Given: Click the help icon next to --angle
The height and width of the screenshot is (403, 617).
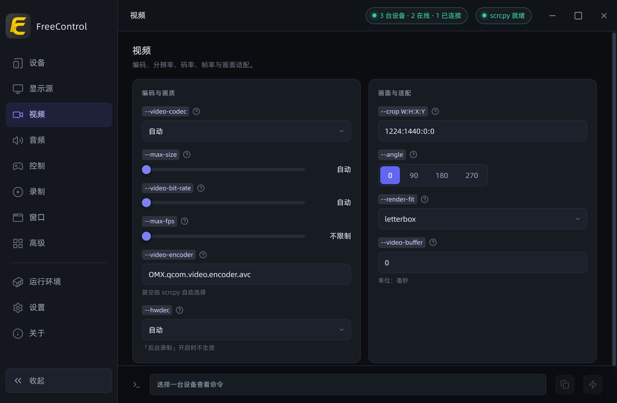Looking at the screenshot, I should (413, 154).
